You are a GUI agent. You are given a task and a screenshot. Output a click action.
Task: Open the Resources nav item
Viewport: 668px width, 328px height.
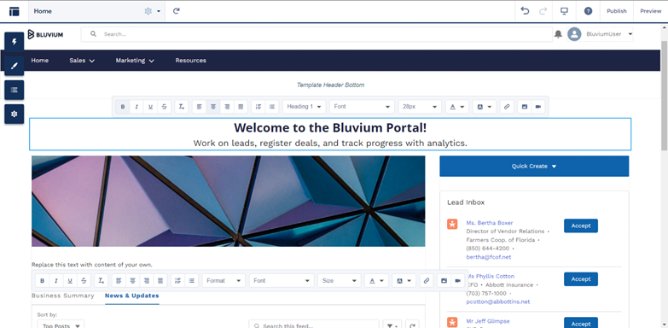click(x=190, y=61)
